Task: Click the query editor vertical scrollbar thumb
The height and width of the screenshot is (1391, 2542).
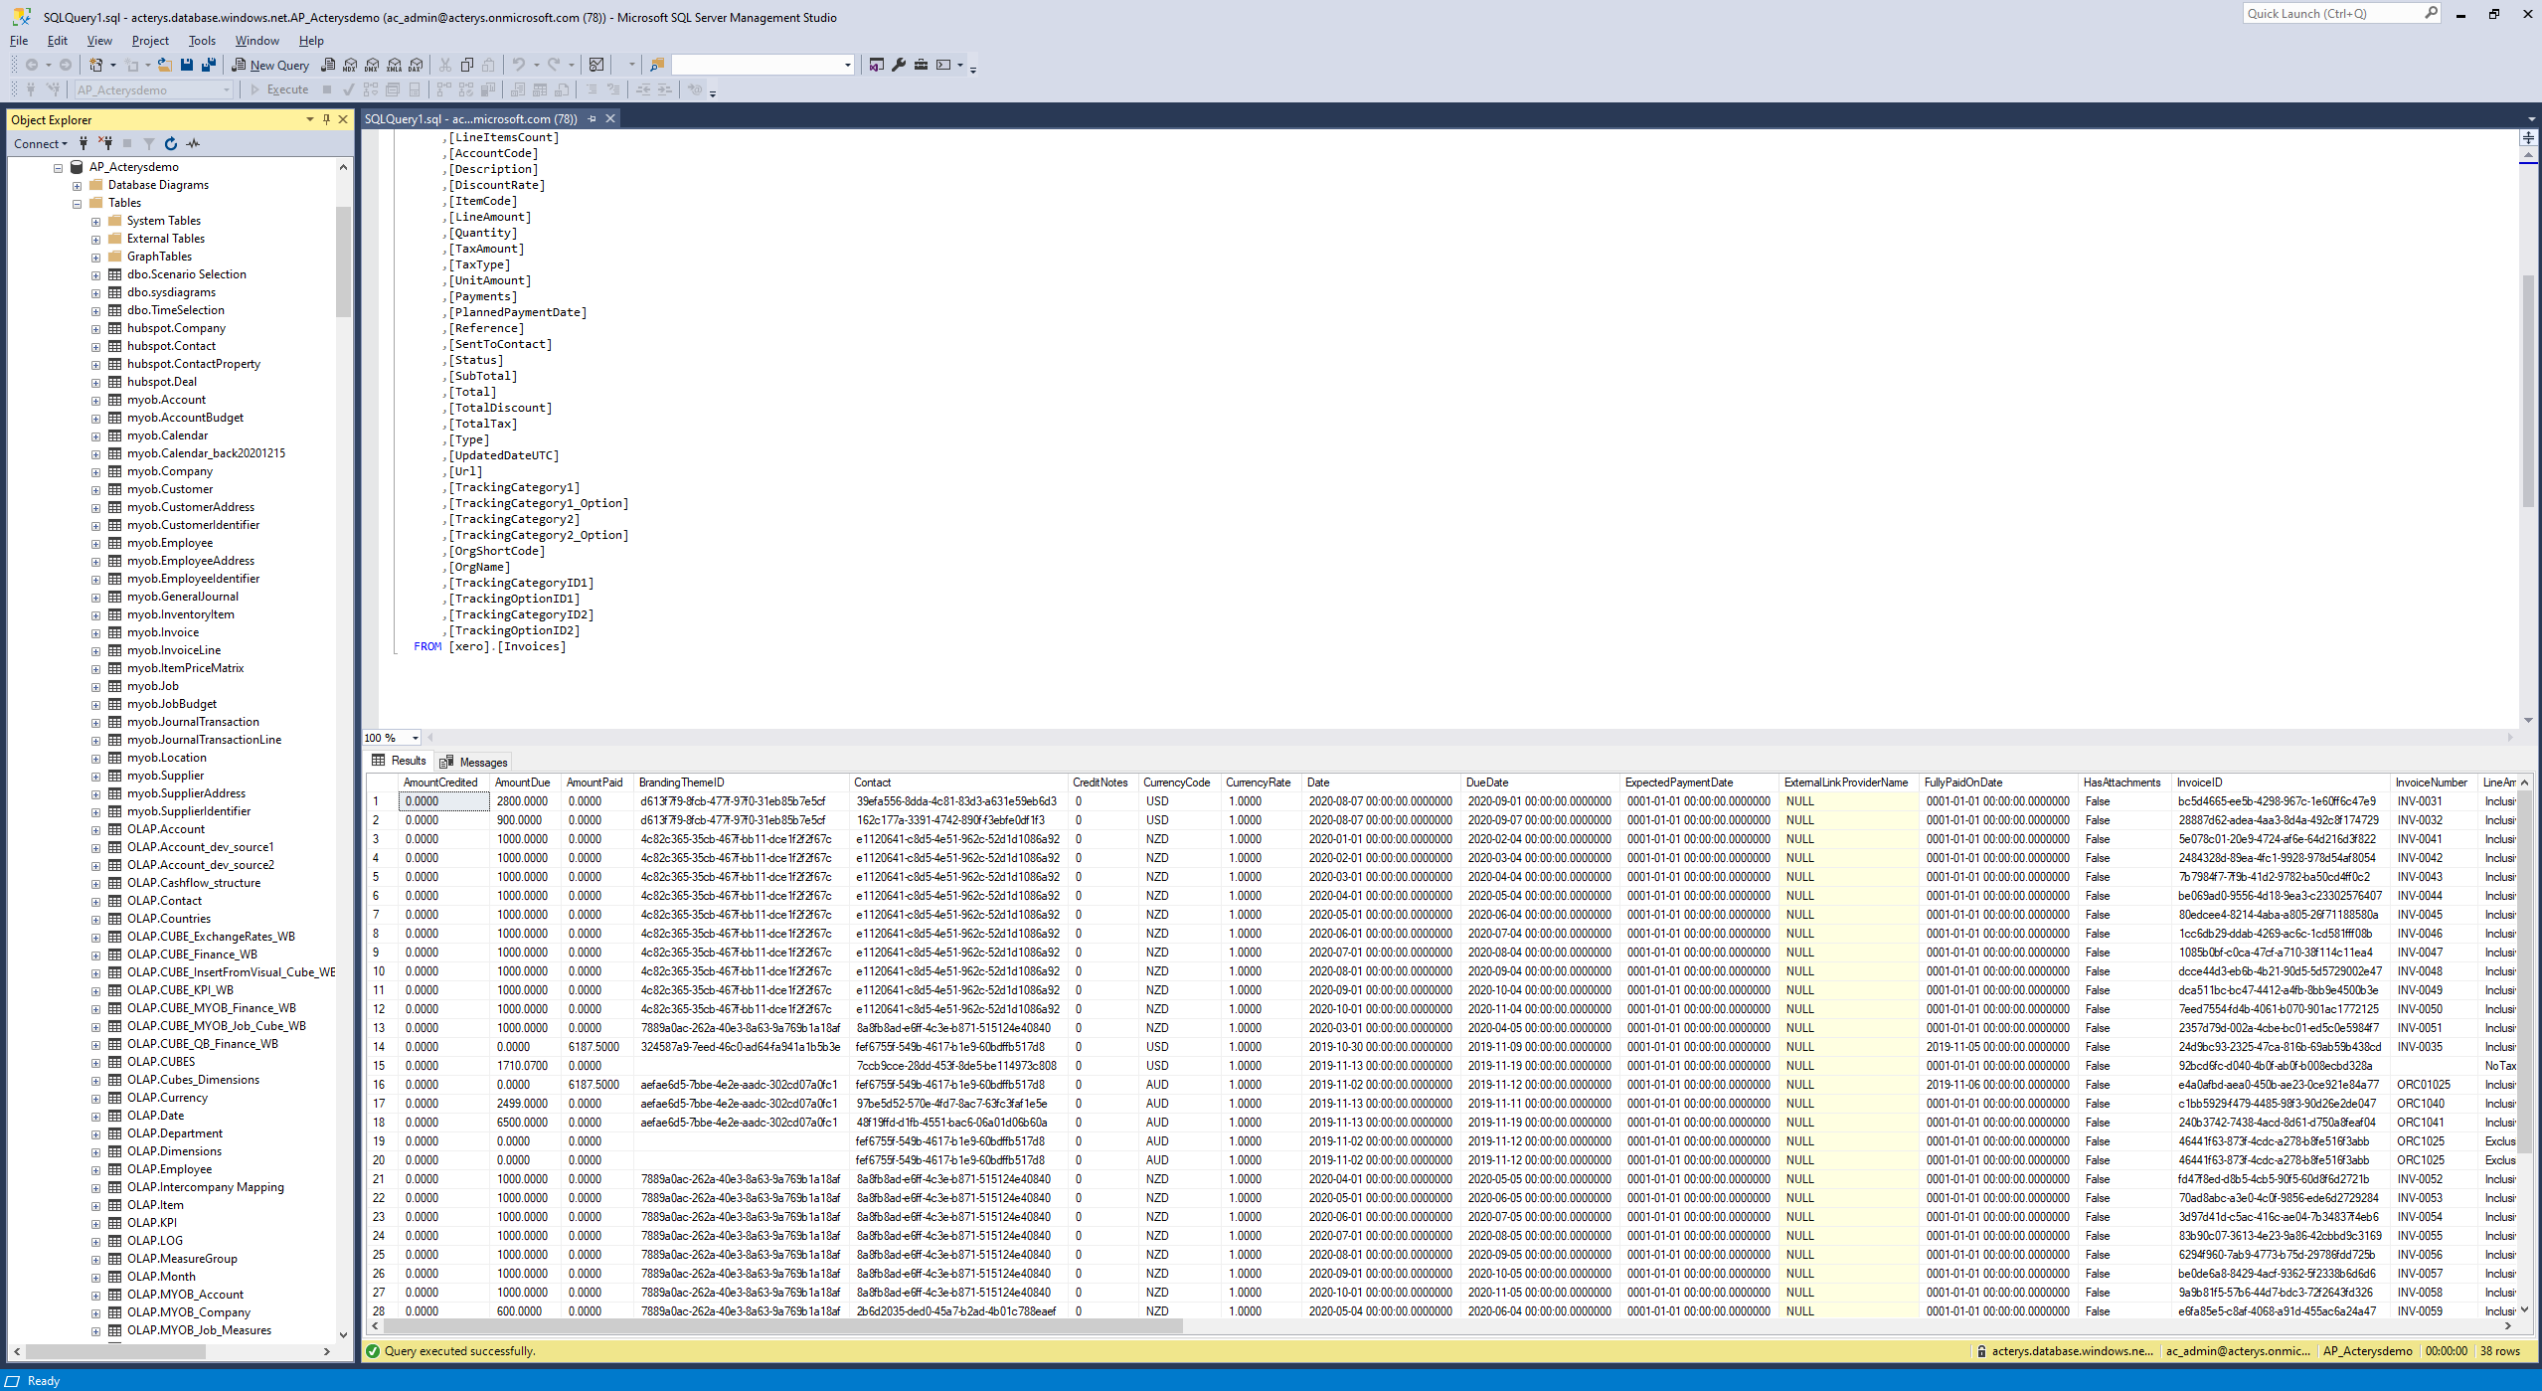Action: pyautogui.click(x=2528, y=391)
